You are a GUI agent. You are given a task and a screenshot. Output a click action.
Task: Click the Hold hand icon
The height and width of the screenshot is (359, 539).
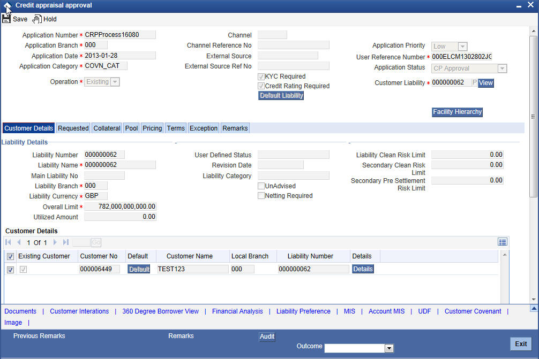pos(37,19)
